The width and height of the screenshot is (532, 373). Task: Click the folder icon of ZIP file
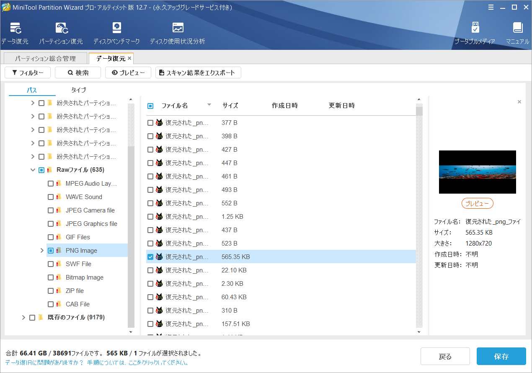pyautogui.click(x=59, y=291)
